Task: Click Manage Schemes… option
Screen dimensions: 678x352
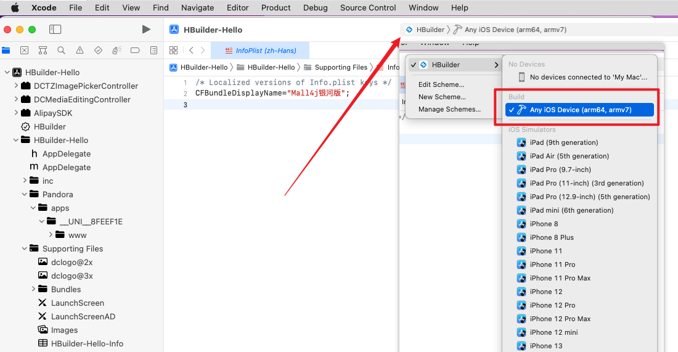Action: [x=449, y=109]
